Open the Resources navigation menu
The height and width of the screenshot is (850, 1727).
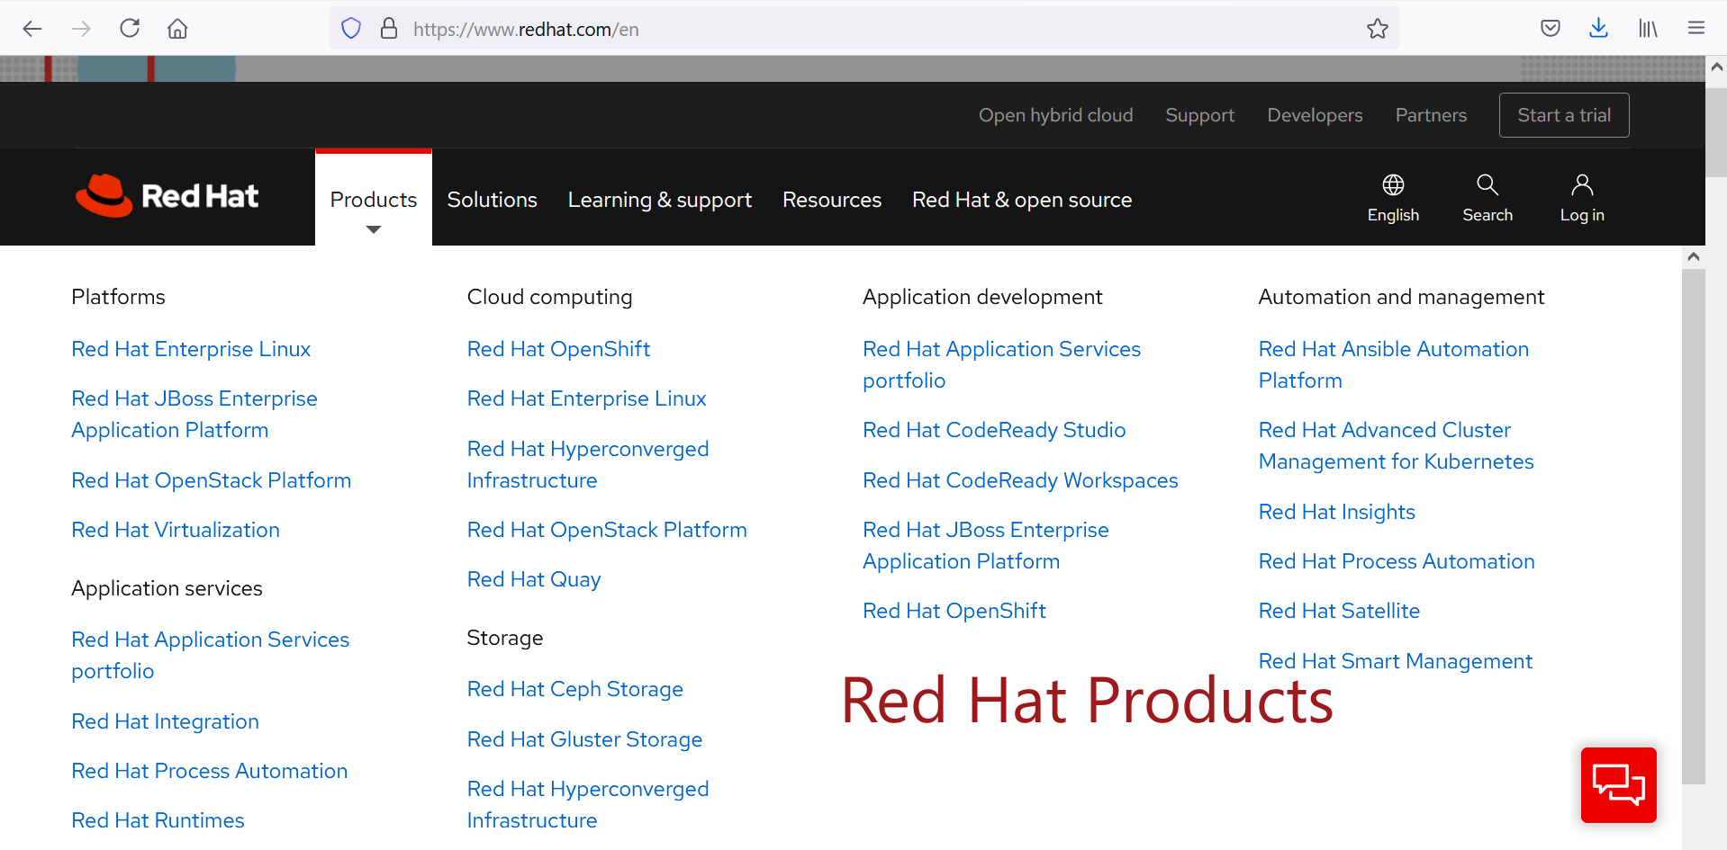pos(831,200)
